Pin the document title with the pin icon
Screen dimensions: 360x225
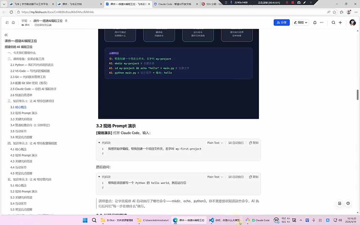coord(66,21)
